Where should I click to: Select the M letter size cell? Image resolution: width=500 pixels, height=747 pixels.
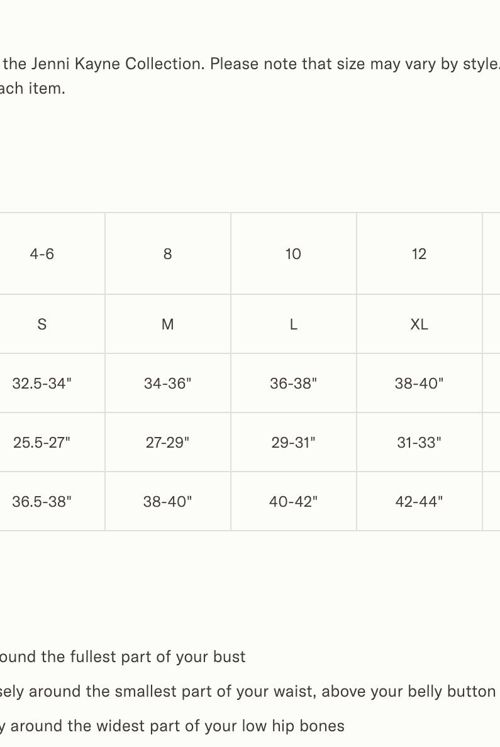pyautogui.click(x=167, y=324)
